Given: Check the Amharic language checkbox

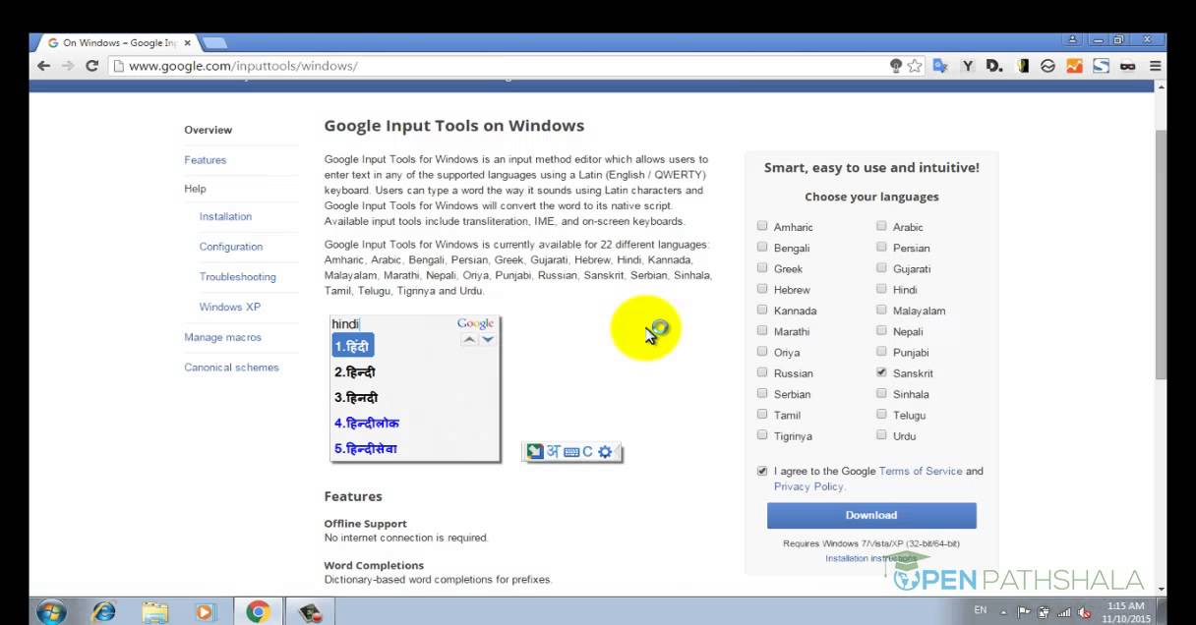Looking at the screenshot, I should [762, 226].
